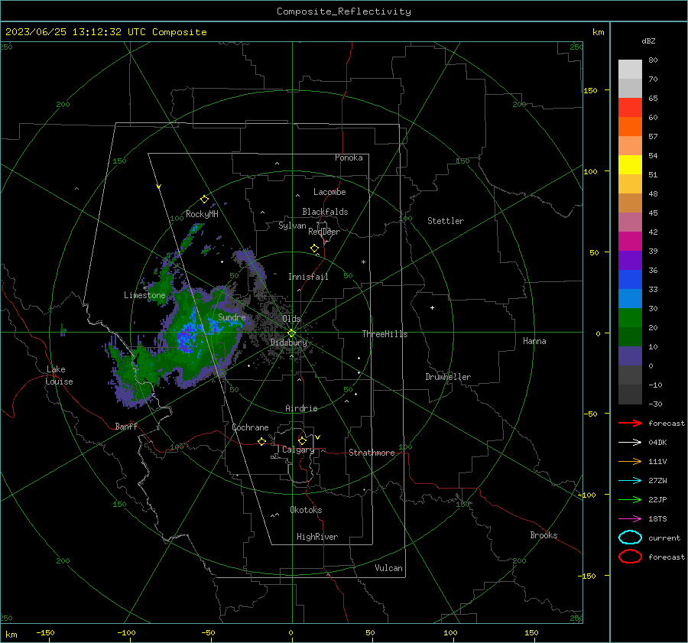Click the Drumheller town label
This screenshot has width=688, height=643.
tap(448, 377)
